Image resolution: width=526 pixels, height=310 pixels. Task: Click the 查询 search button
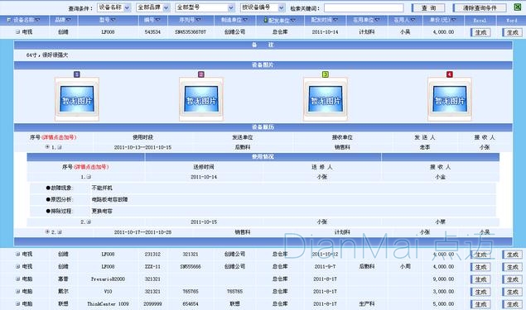point(428,7)
